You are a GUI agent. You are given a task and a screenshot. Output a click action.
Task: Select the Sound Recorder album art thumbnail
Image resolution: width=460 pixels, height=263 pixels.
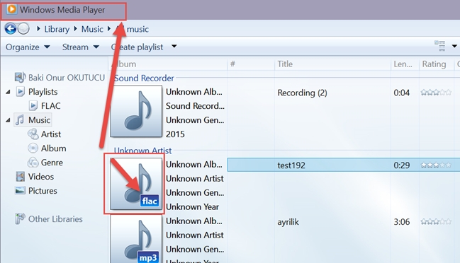pyautogui.click(x=136, y=111)
